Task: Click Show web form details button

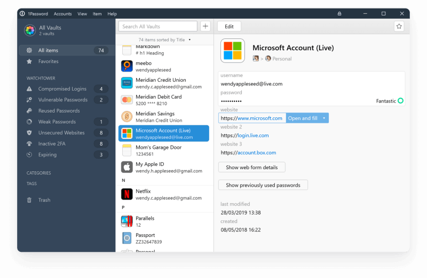Action: (x=251, y=168)
